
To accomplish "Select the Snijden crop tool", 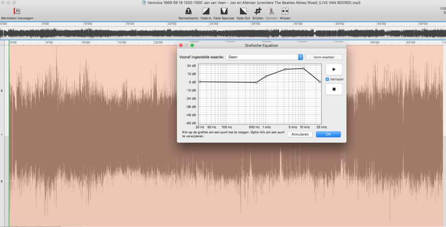I will pyautogui.click(x=258, y=11).
